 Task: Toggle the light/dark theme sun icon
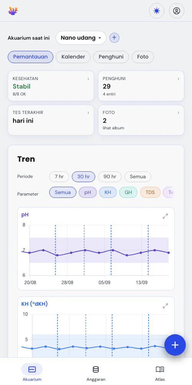pos(157,11)
